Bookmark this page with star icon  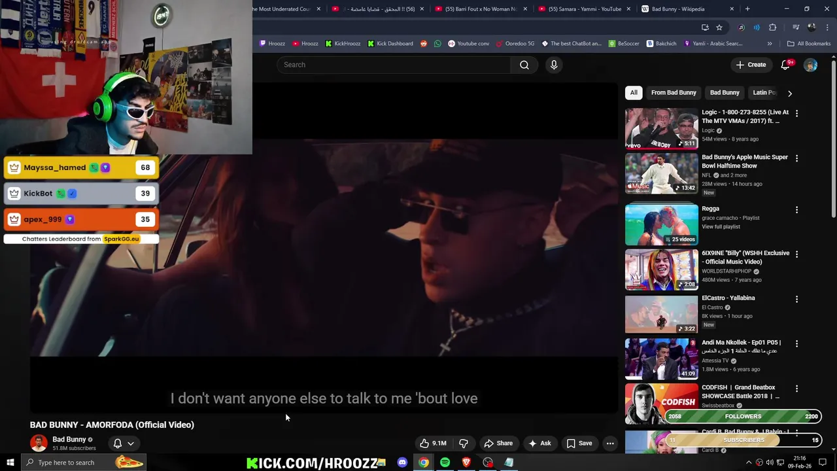(719, 27)
